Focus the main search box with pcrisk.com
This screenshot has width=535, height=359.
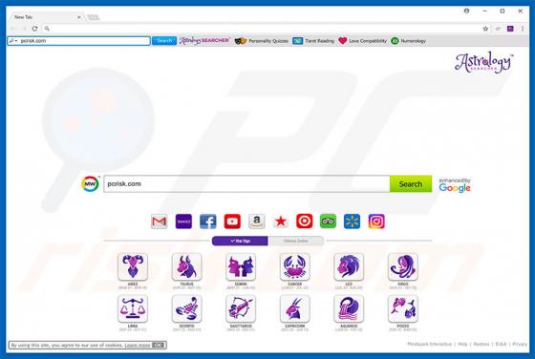(246, 184)
